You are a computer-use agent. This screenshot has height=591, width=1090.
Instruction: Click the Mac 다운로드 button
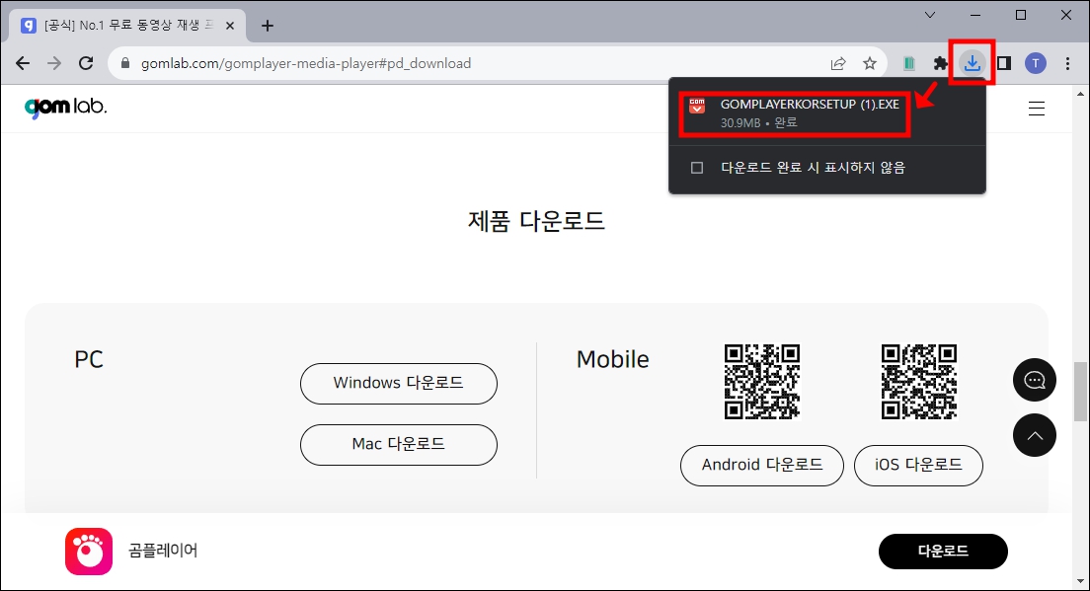[398, 444]
